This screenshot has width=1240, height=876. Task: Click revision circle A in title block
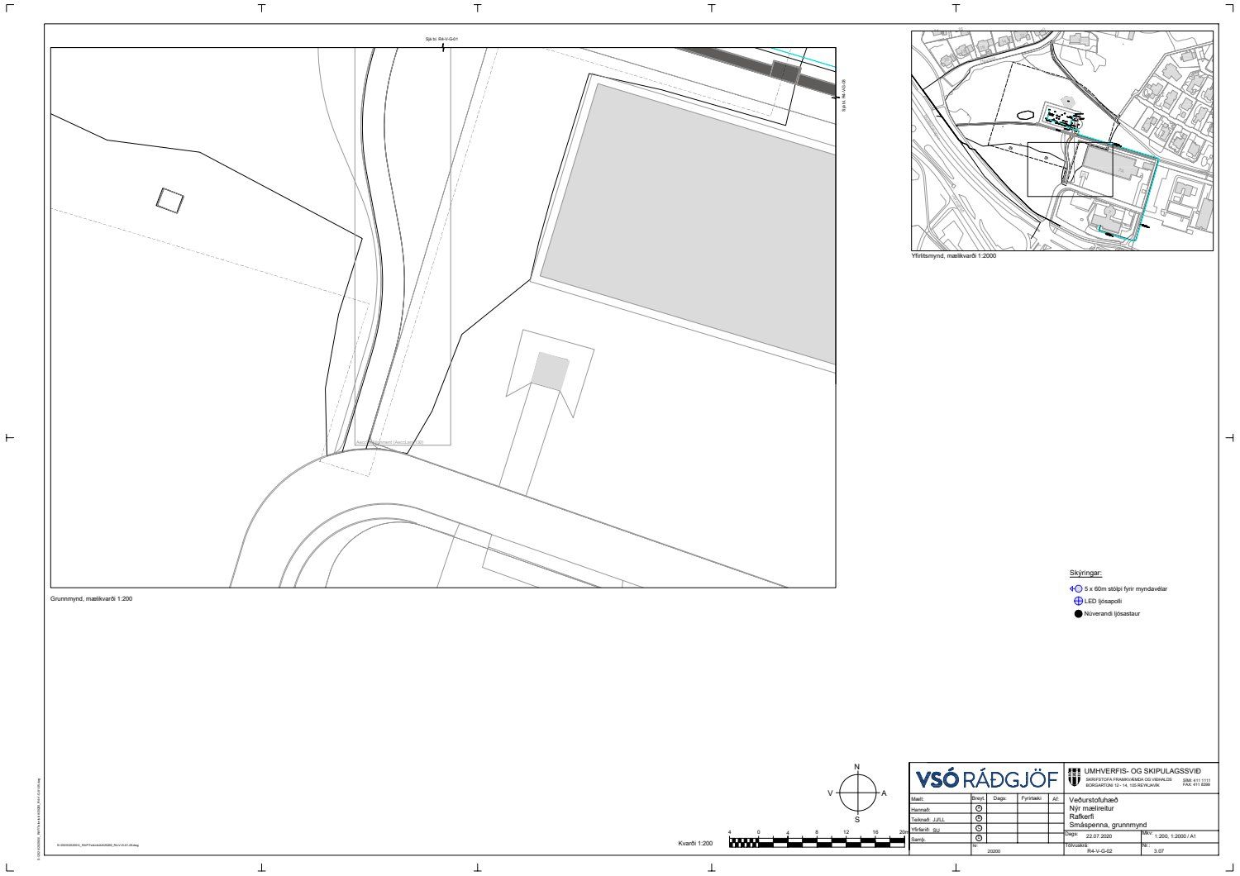pos(979,808)
